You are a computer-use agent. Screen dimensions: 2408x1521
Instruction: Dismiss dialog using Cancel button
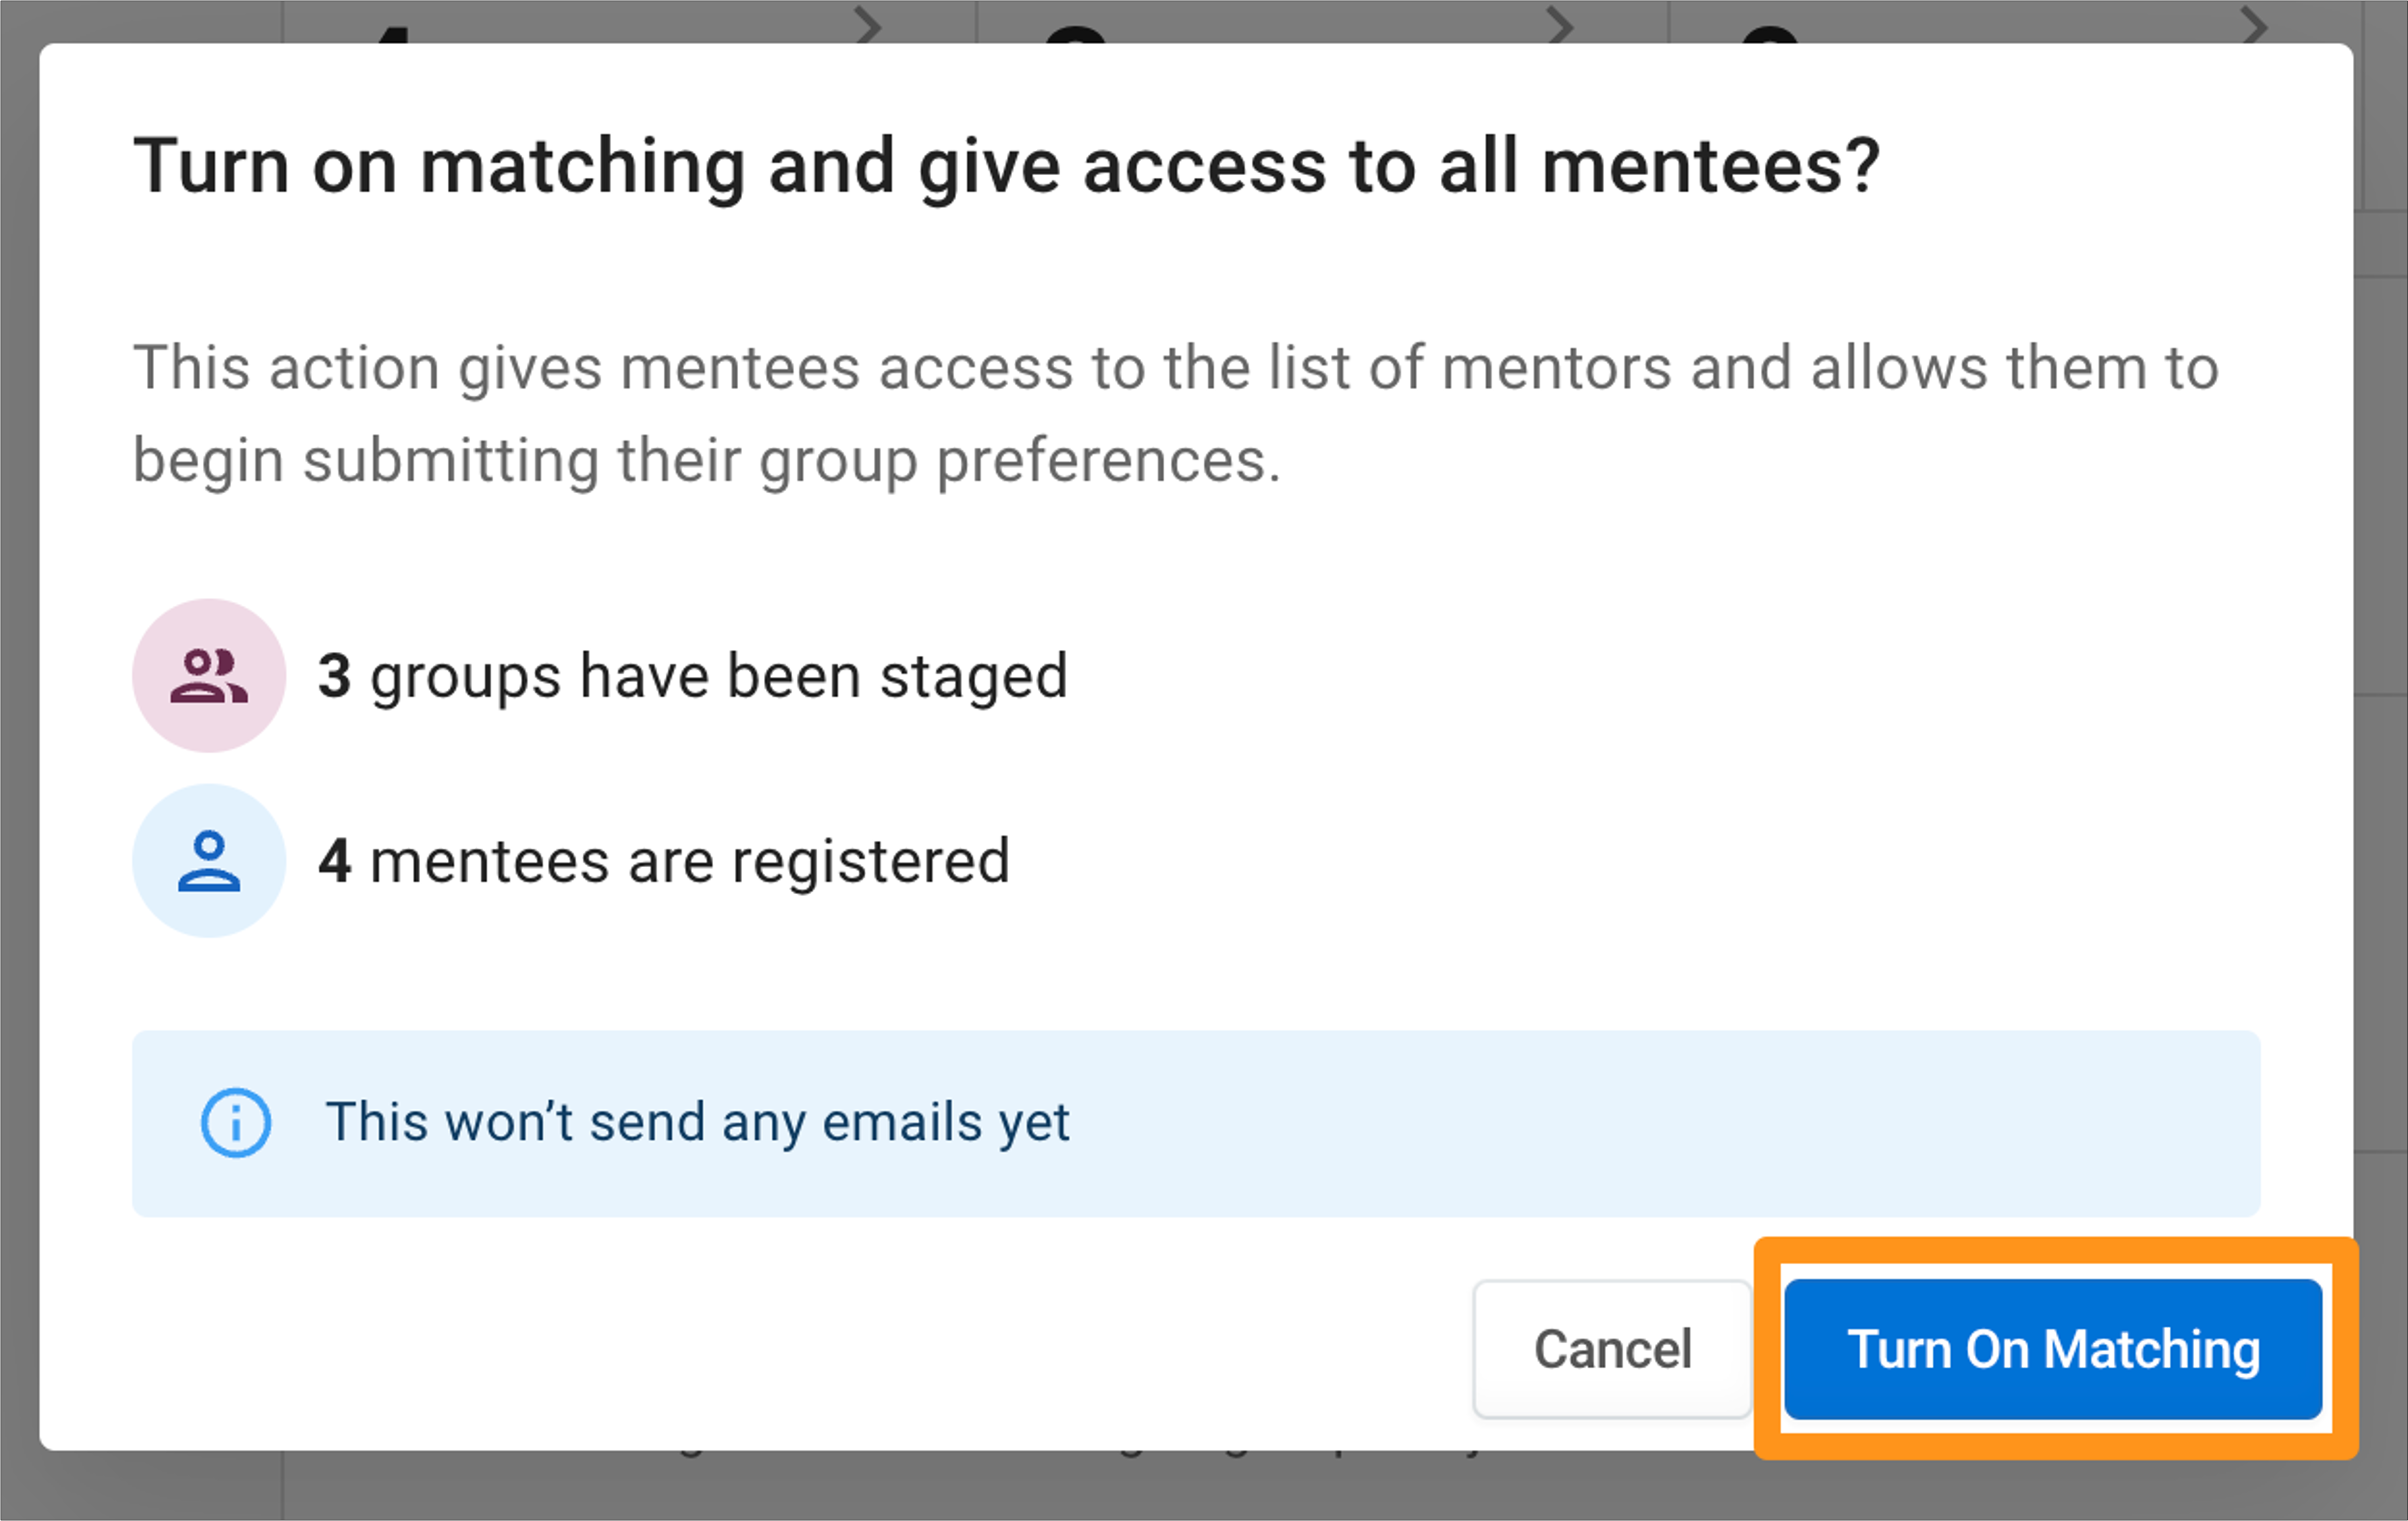(x=1612, y=1348)
